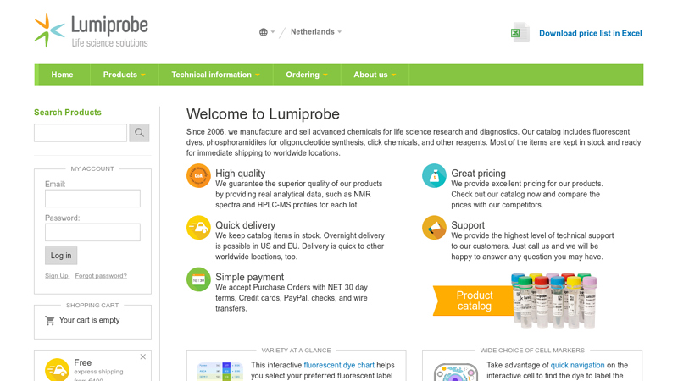Click the Quick delivery truck icon
The width and height of the screenshot is (678, 381).
(x=198, y=228)
